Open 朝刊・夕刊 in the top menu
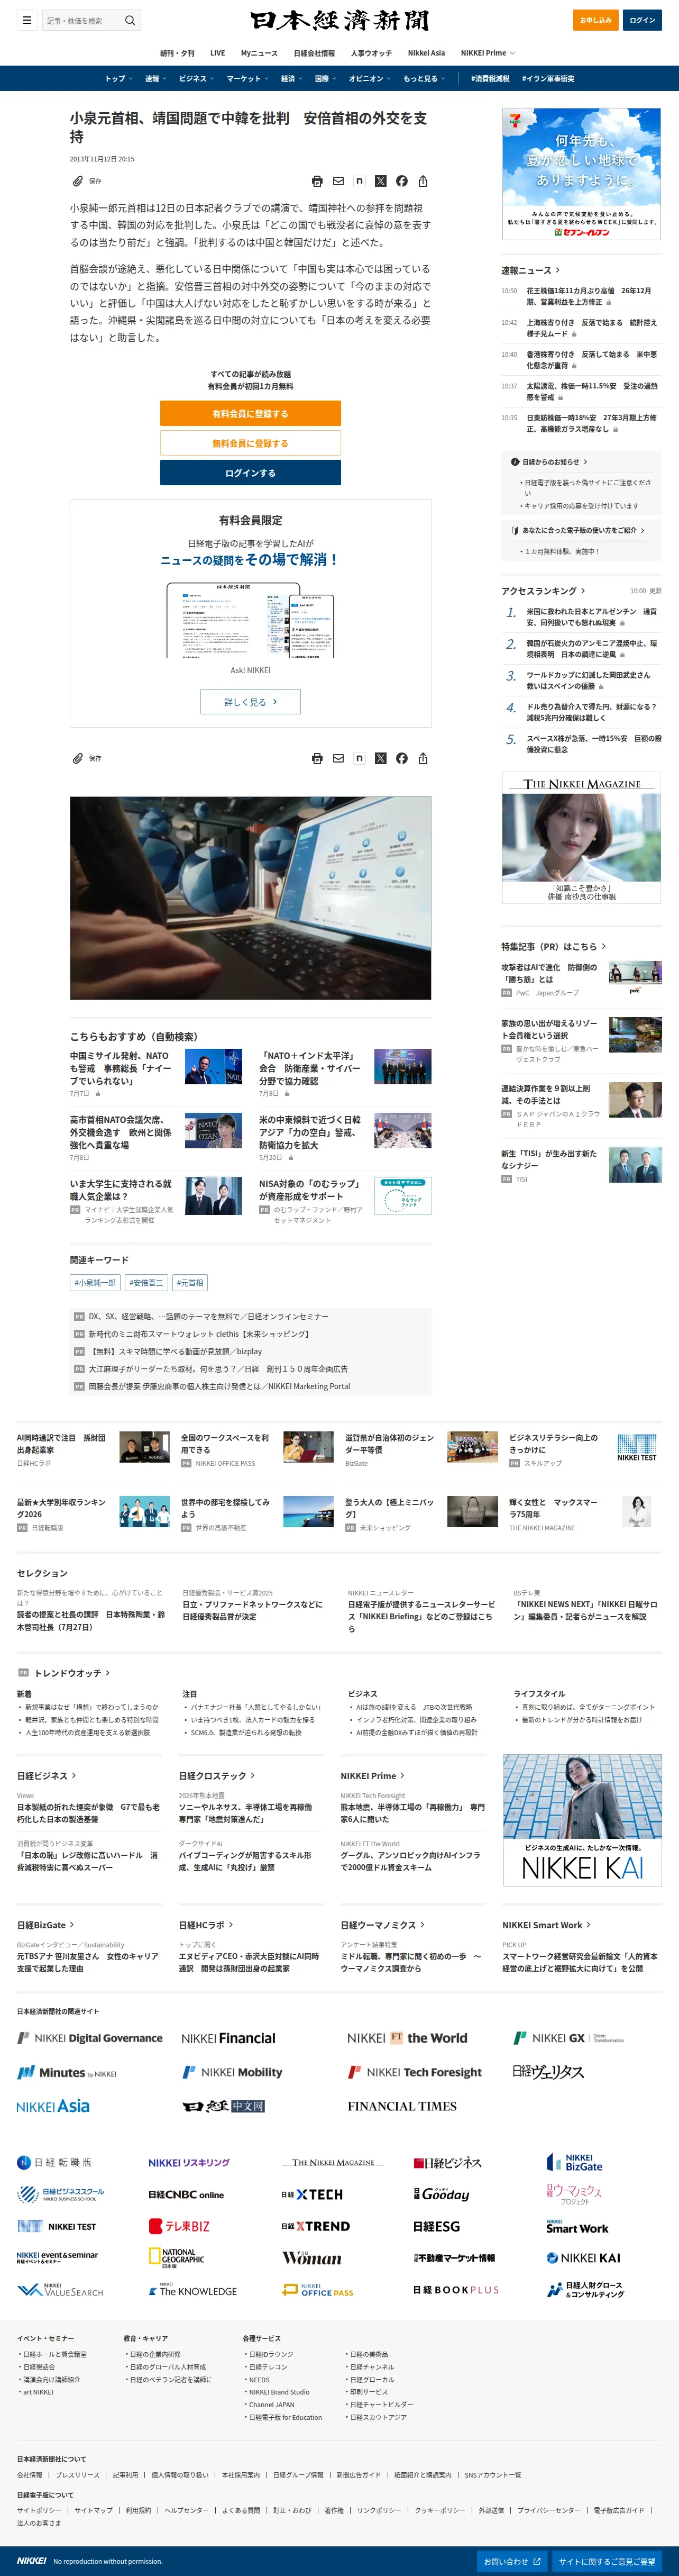Viewport: 679px width, 2576px height. point(177,53)
